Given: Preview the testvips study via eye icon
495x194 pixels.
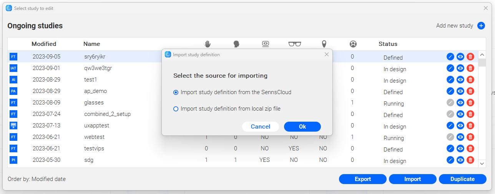Looking at the screenshot, I should coord(460,148).
